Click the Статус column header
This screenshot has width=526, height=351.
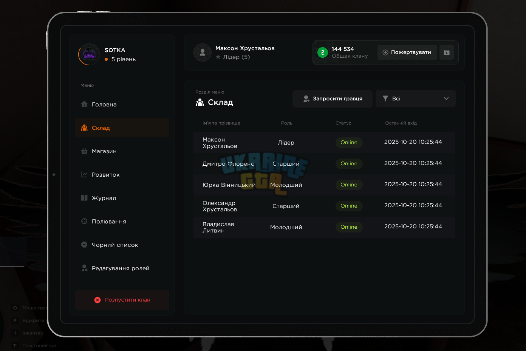click(343, 123)
